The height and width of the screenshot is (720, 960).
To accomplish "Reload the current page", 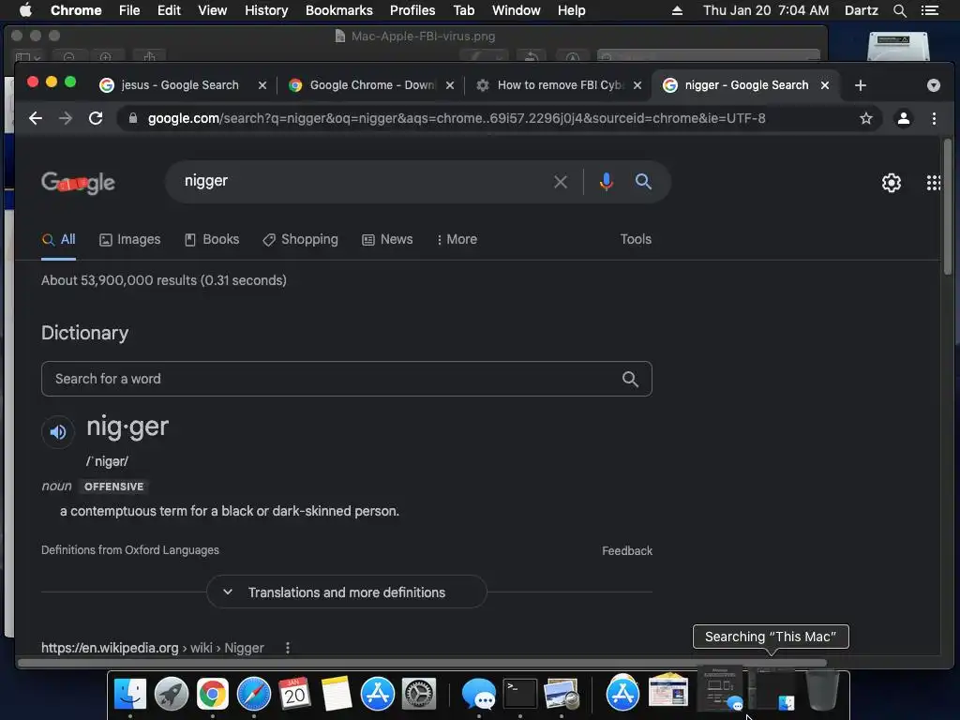I will 96,118.
